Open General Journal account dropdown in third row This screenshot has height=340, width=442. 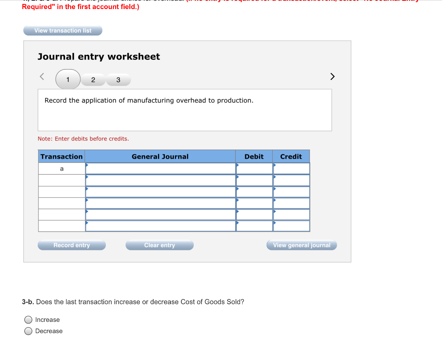(x=161, y=192)
